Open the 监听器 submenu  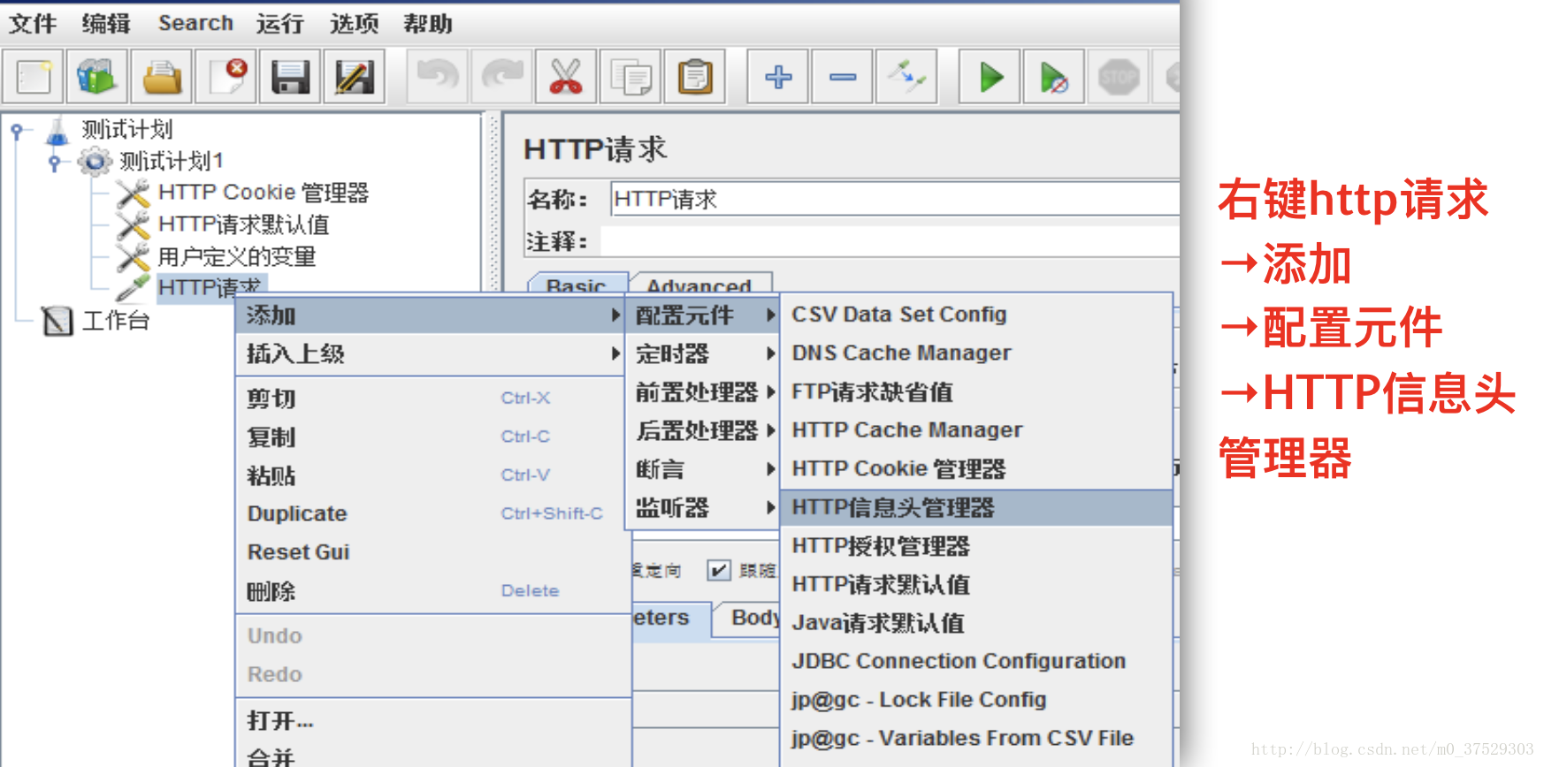click(702, 507)
